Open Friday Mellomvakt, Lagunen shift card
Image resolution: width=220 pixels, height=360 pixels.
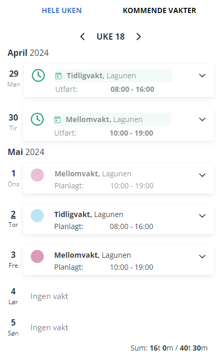pos(118,260)
